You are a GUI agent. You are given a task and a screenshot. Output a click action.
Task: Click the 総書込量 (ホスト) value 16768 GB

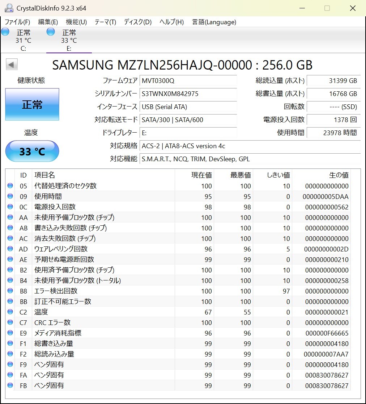point(333,93)
